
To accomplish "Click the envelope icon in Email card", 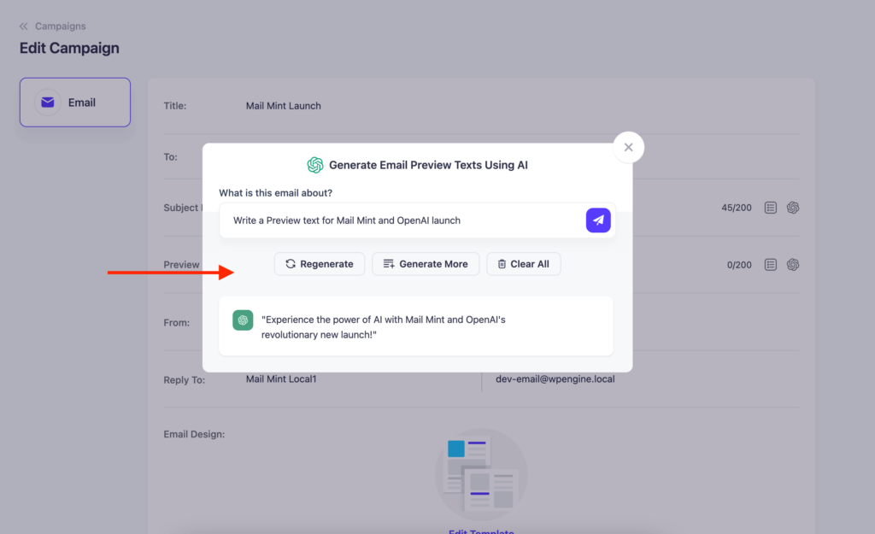I will (x=48, y=103).
